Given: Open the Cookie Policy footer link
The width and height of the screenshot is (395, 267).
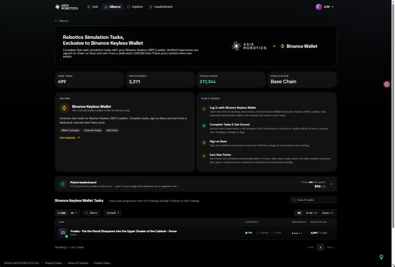Looking at the screenshot, I should pos(102,263).
